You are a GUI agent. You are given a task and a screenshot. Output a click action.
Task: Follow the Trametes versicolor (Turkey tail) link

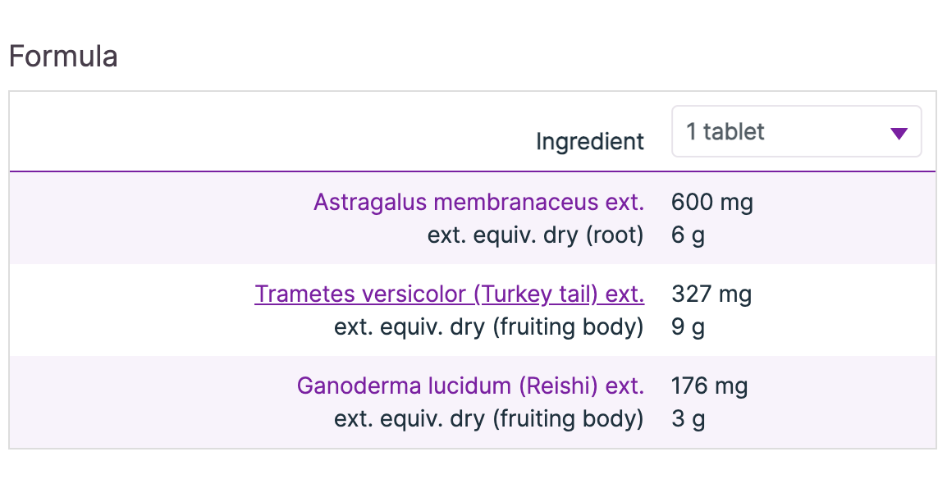pyautogui.click(x=449, y=294)
